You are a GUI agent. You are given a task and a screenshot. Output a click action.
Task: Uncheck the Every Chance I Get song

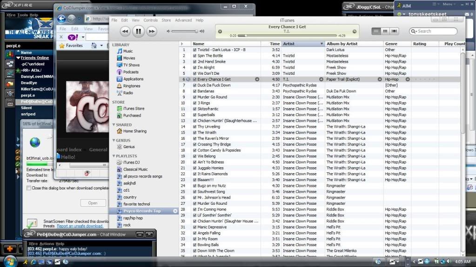pyautogui.click(x=194, y=79)
